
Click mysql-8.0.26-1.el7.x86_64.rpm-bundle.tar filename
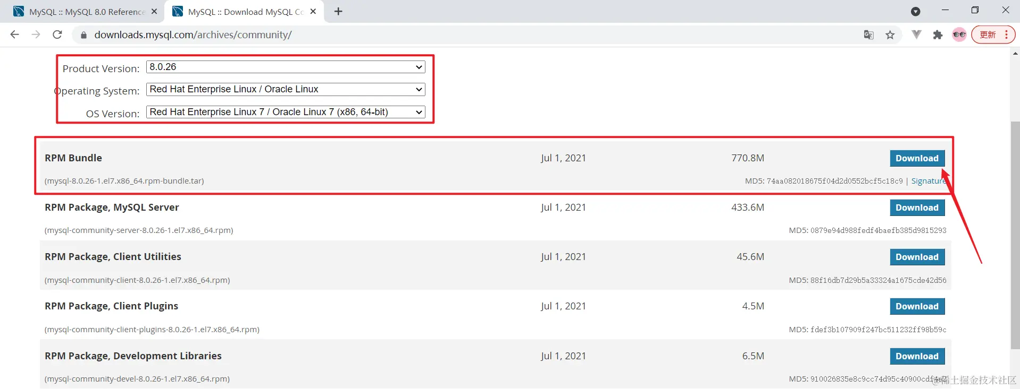click(124, 181)
